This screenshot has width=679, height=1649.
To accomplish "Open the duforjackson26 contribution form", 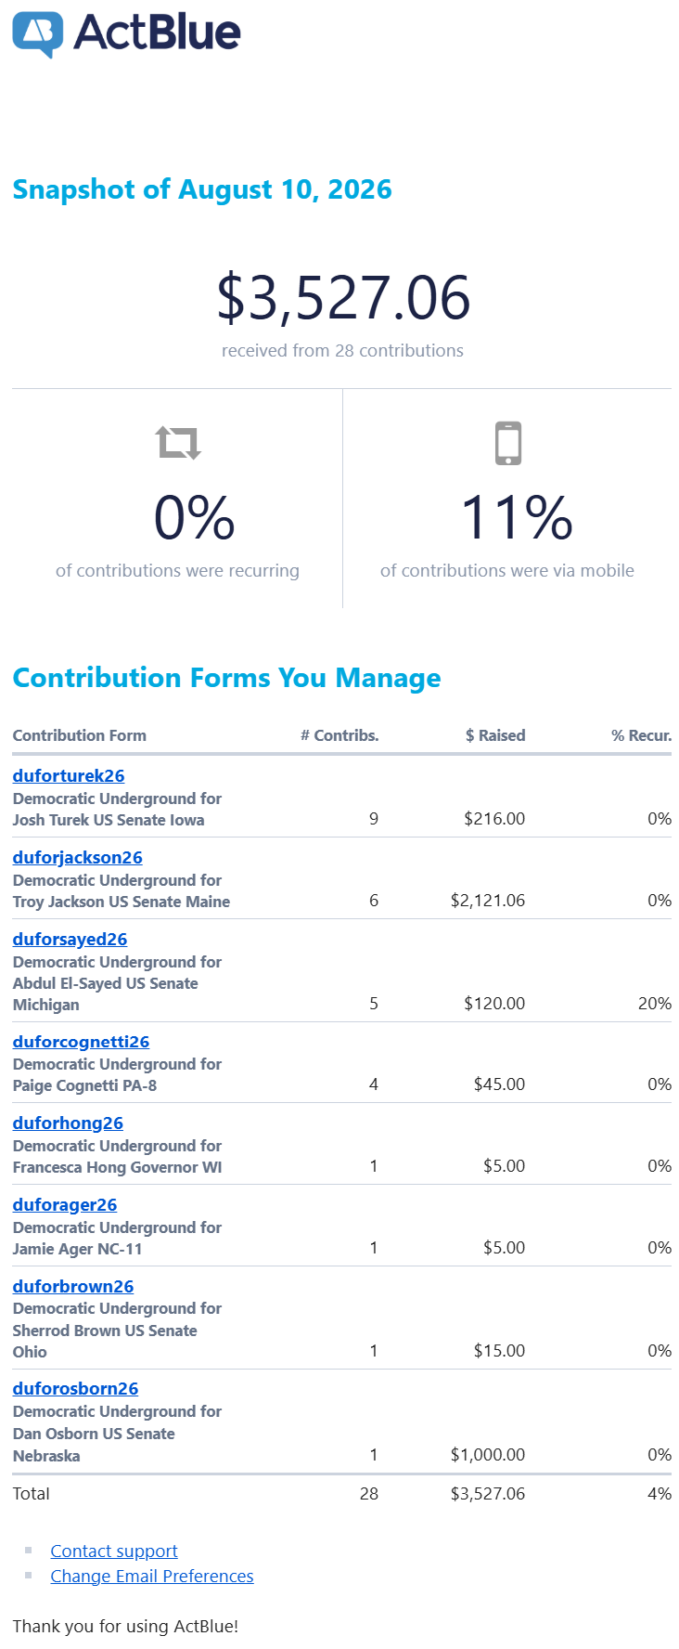I will (78, 857).
